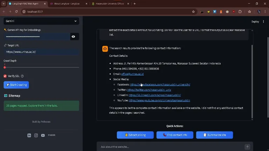Open the Facebook hasanuddin.university link

click(x=160, y=84)
